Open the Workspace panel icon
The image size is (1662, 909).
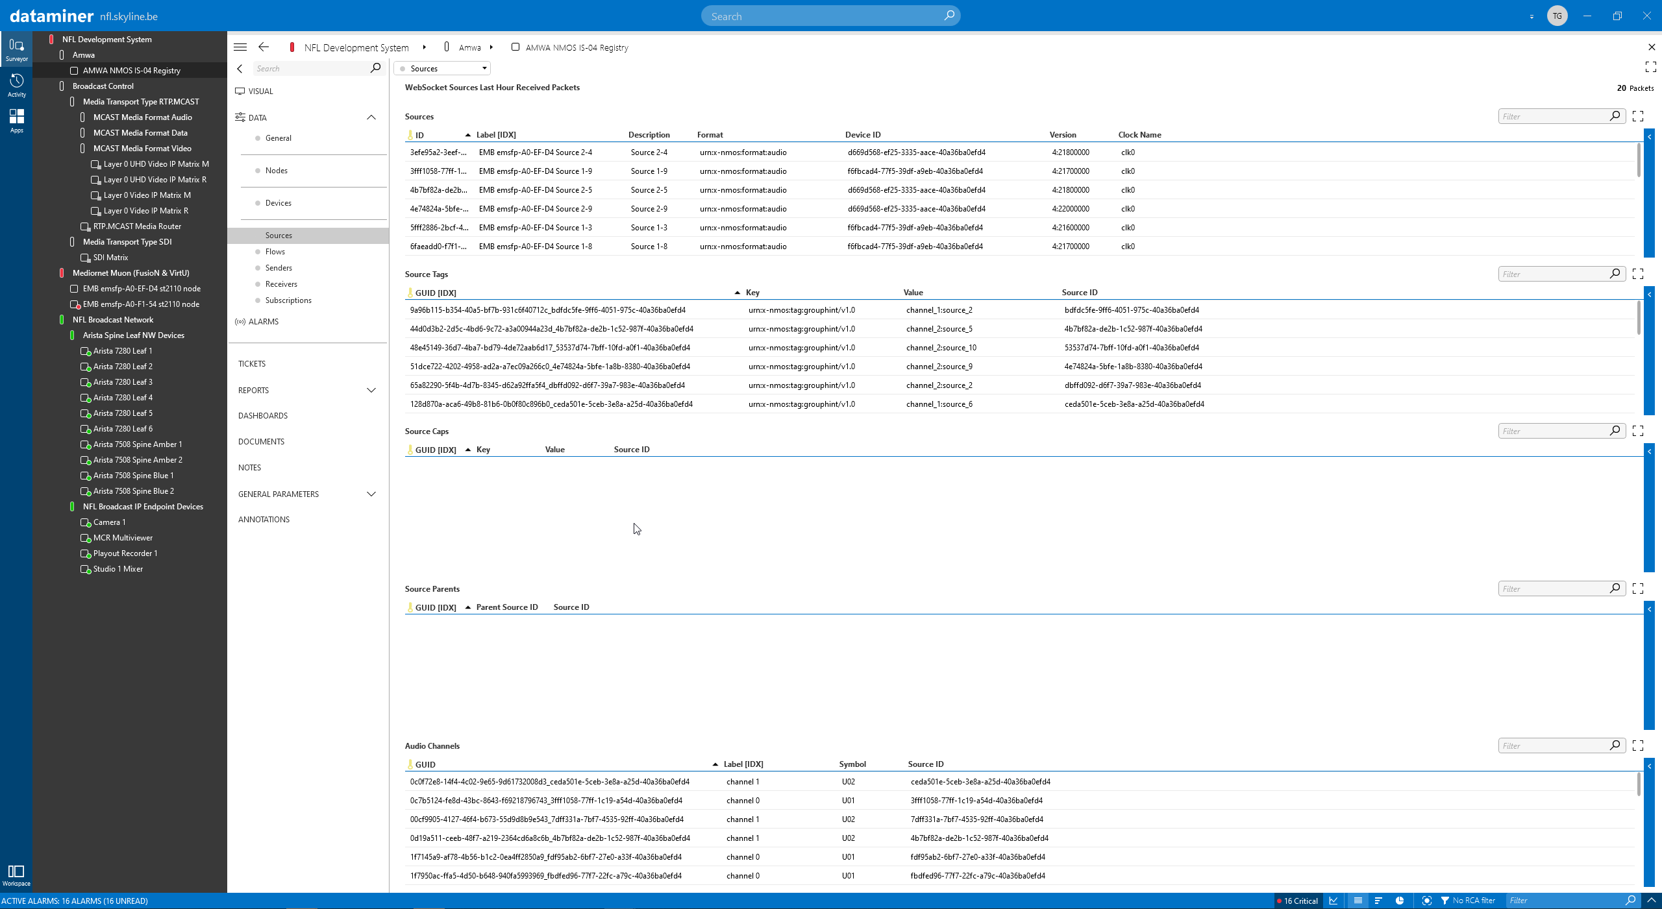tap(16, 875)
